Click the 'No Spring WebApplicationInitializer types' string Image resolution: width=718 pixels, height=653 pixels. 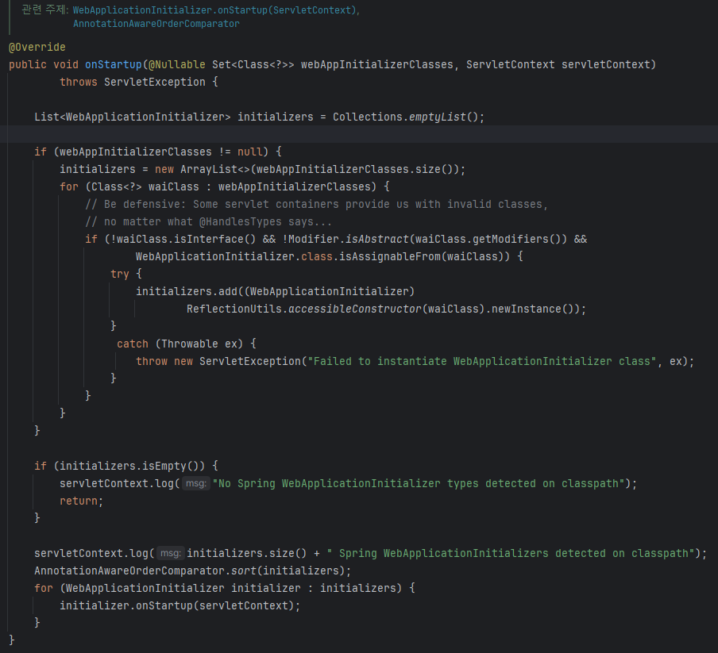[418, 483]
